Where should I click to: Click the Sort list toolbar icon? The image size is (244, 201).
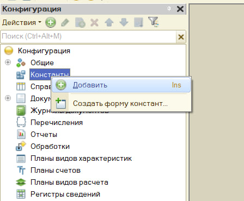pyautogui.click(x=138, y=23)
